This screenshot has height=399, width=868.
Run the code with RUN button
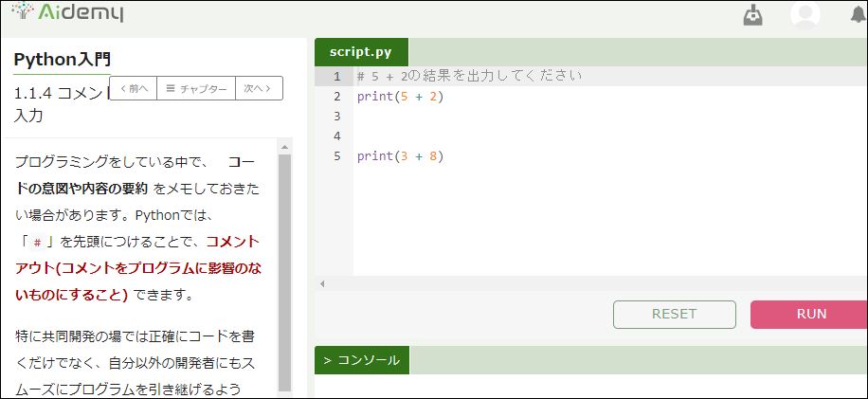(810, 315)
